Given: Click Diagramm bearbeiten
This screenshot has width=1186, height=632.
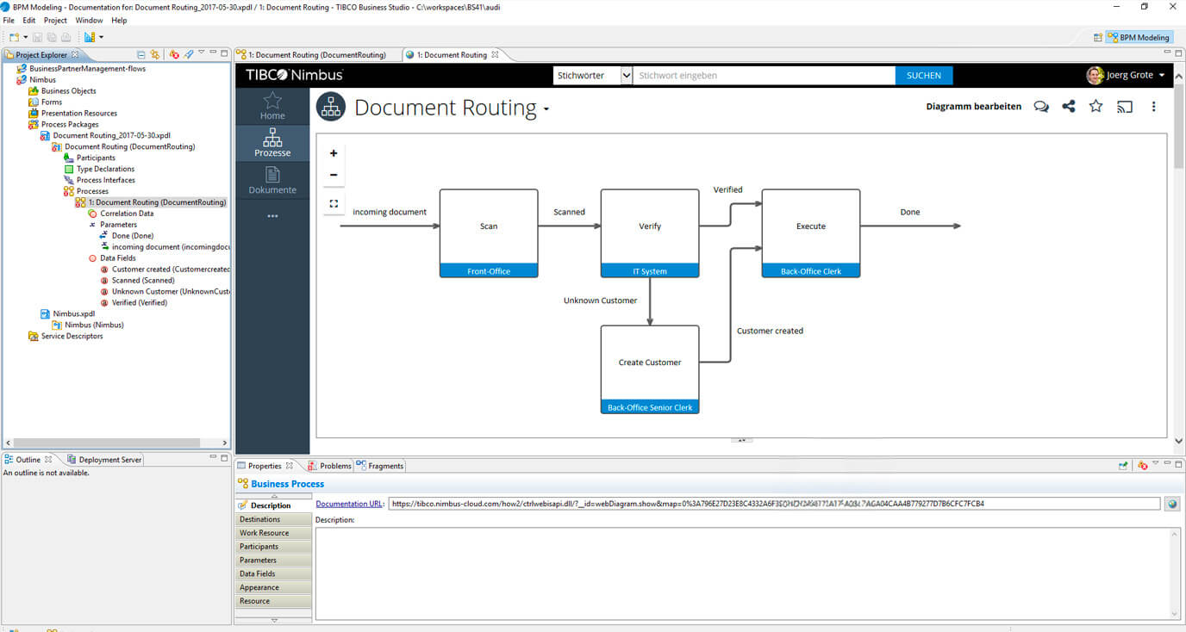Looking at the screenshot, I should [973, 107].
